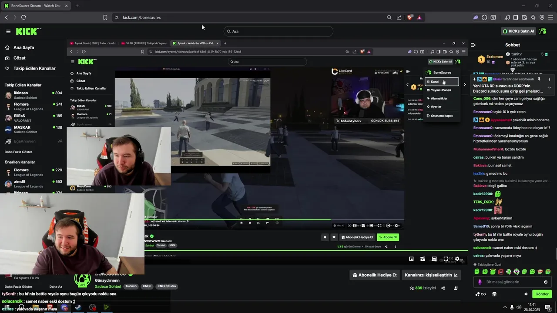Image resolution: width=557 pixels, height=313 pixels.
Task: Click the first green emote under Takipçilere Özel
Action: coord(477,272)
